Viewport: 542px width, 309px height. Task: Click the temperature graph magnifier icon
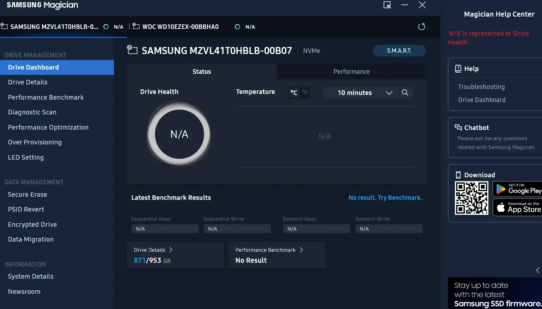pyautogui.click(x=405, y=93)
